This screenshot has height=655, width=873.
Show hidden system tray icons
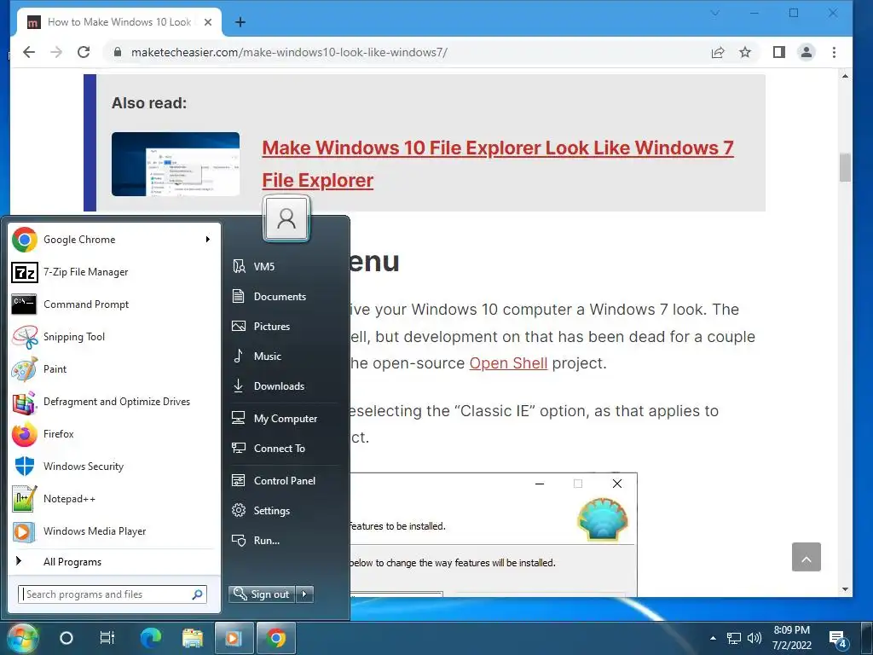713,638
